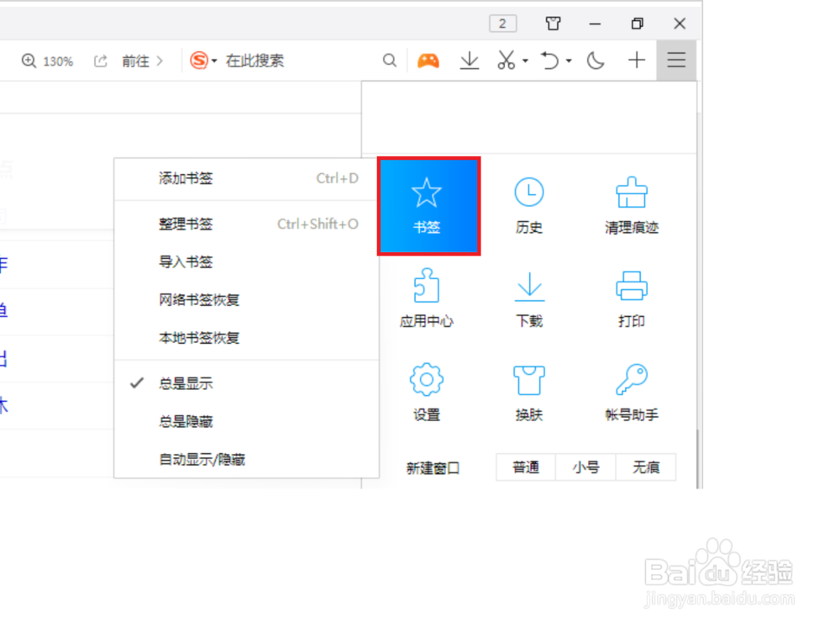This screenshot has width=840, height=628.
Task: Expand the scissors screenshot dropdown arrow
Action: pyautogui.click(x=525, y=61)
